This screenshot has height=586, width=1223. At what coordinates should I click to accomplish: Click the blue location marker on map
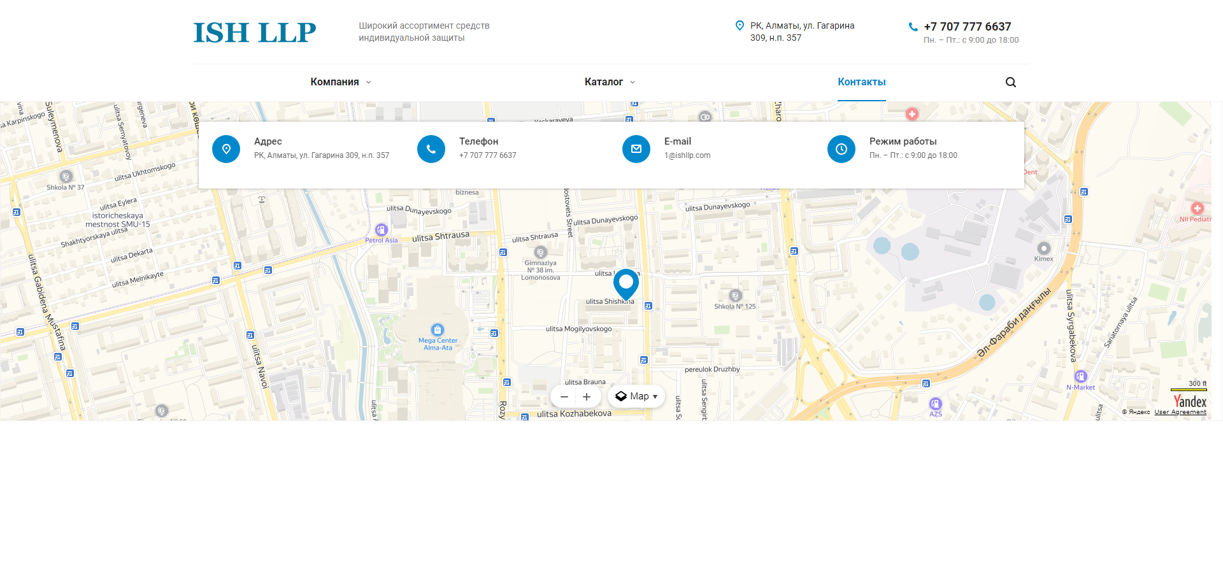pyautogui.click(x=626, y=284)
